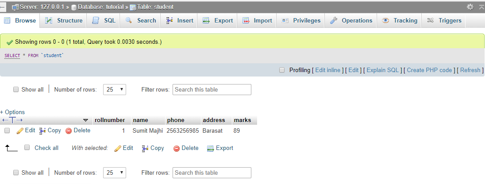The height and width of the screenshot is (184, 485).
Task: Click the With selected Copy icon
Action: (146, 149)
